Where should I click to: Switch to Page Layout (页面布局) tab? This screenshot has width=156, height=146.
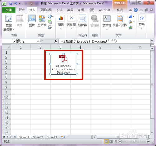(46, 10)
